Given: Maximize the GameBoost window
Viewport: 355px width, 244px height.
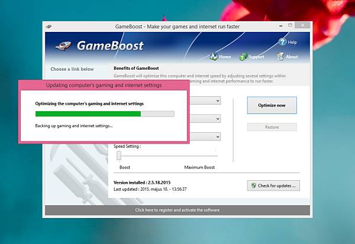Looking at the screenshot, I should (290, 25).
